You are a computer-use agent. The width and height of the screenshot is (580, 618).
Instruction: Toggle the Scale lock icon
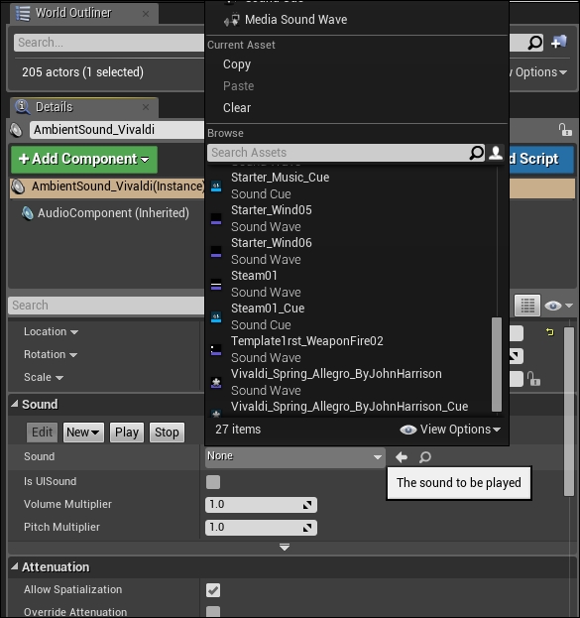point(534,379)
